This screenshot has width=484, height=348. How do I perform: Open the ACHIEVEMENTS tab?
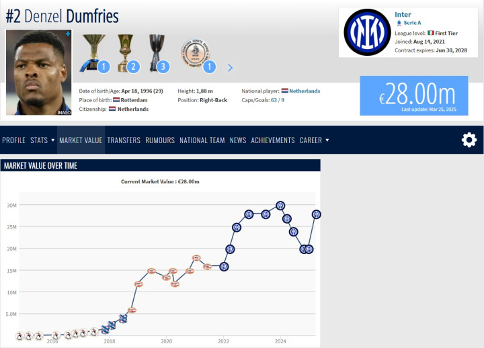click(273, 140)
